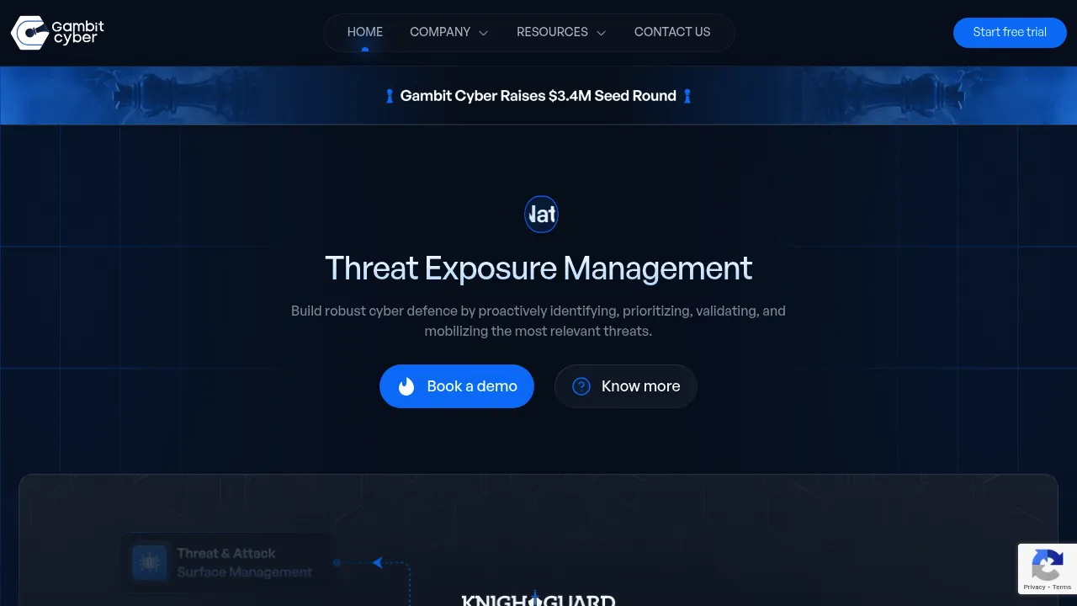This screenshot has width=1077, height=606.
Task: Expand the COMPANY dropdown chevron
Action: [x=483, y=33]
